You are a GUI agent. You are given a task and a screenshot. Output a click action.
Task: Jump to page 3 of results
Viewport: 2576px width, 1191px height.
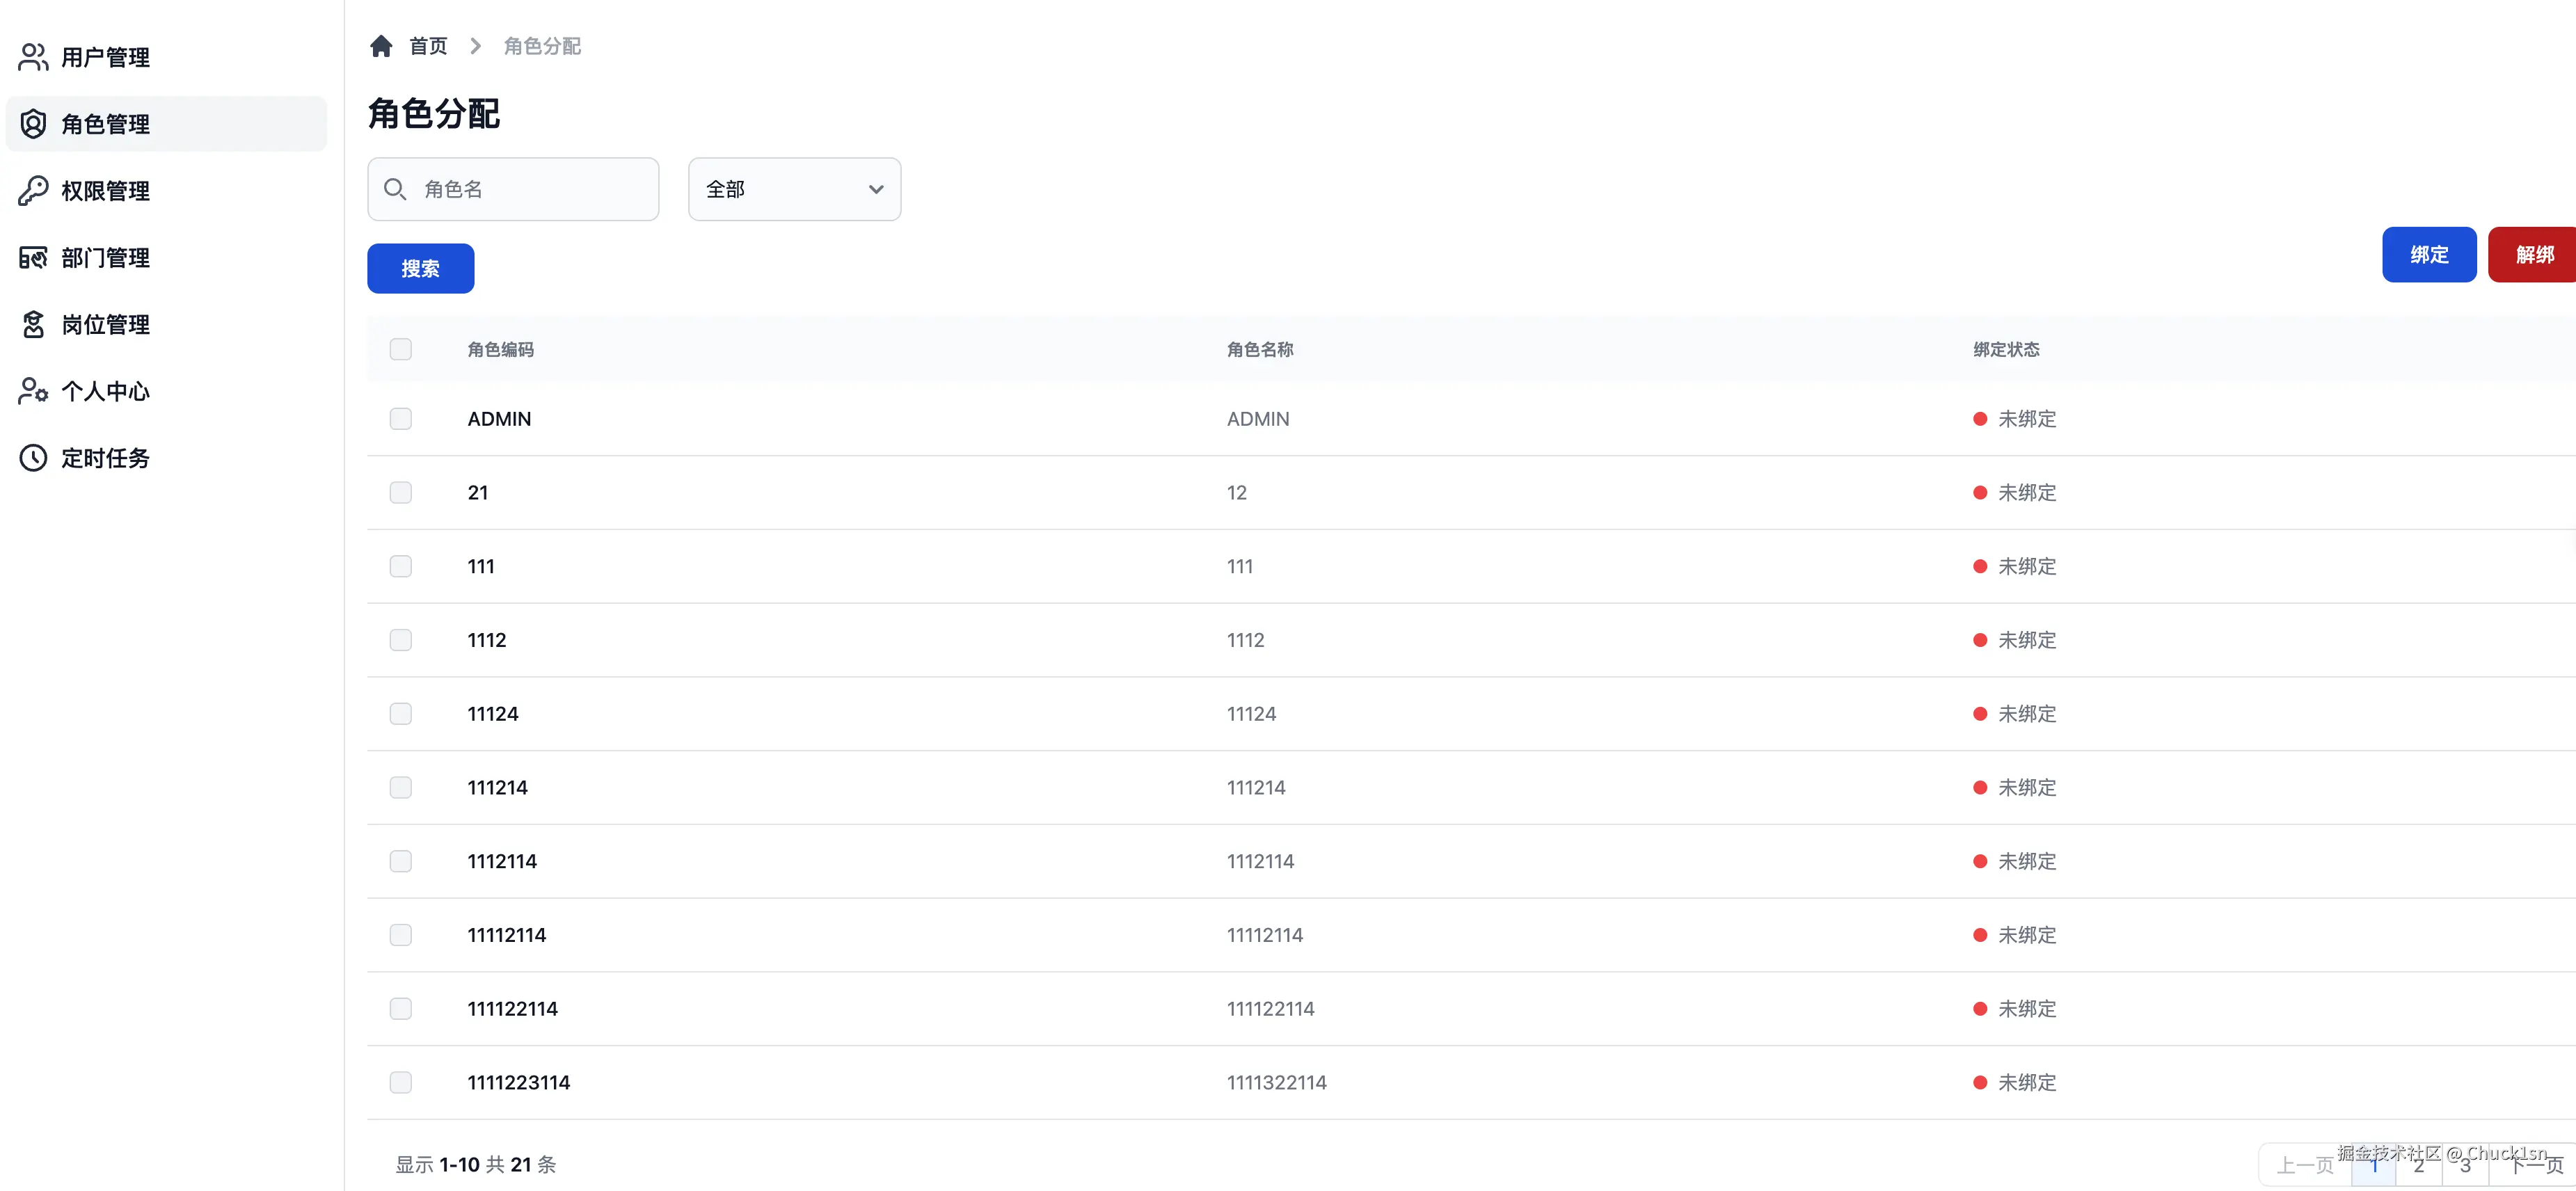[2465, 1166]
